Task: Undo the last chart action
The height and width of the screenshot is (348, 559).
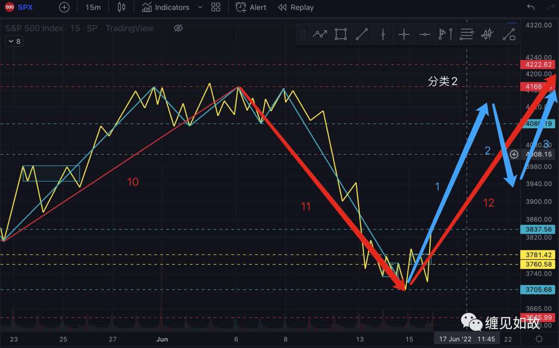Action: coord(531,7)
